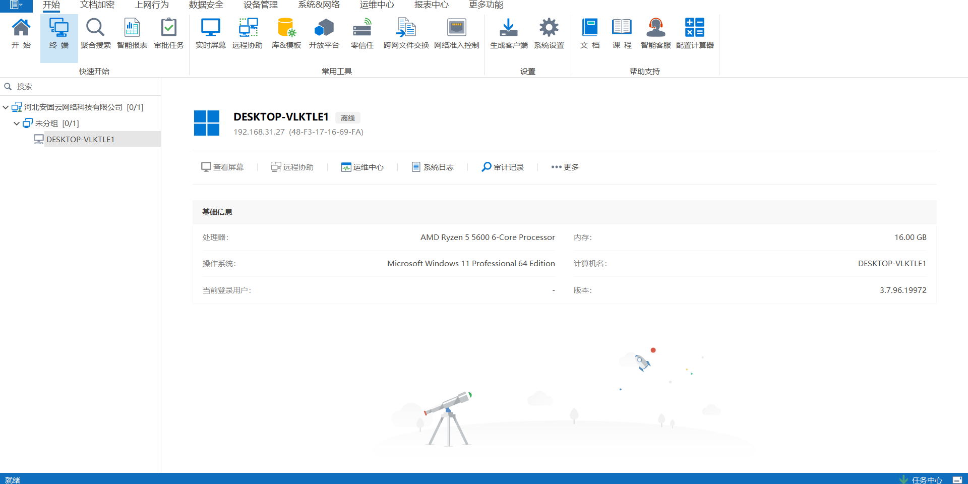Switch to 运维中心 ribbon tab

pos(377,5)
